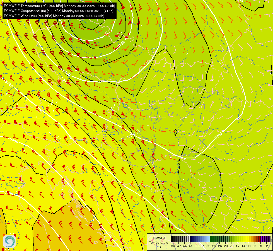The image size is (273, 251).
Task: Select the ECMWF-E Temperature header line
Action: (x=59, y=6)
